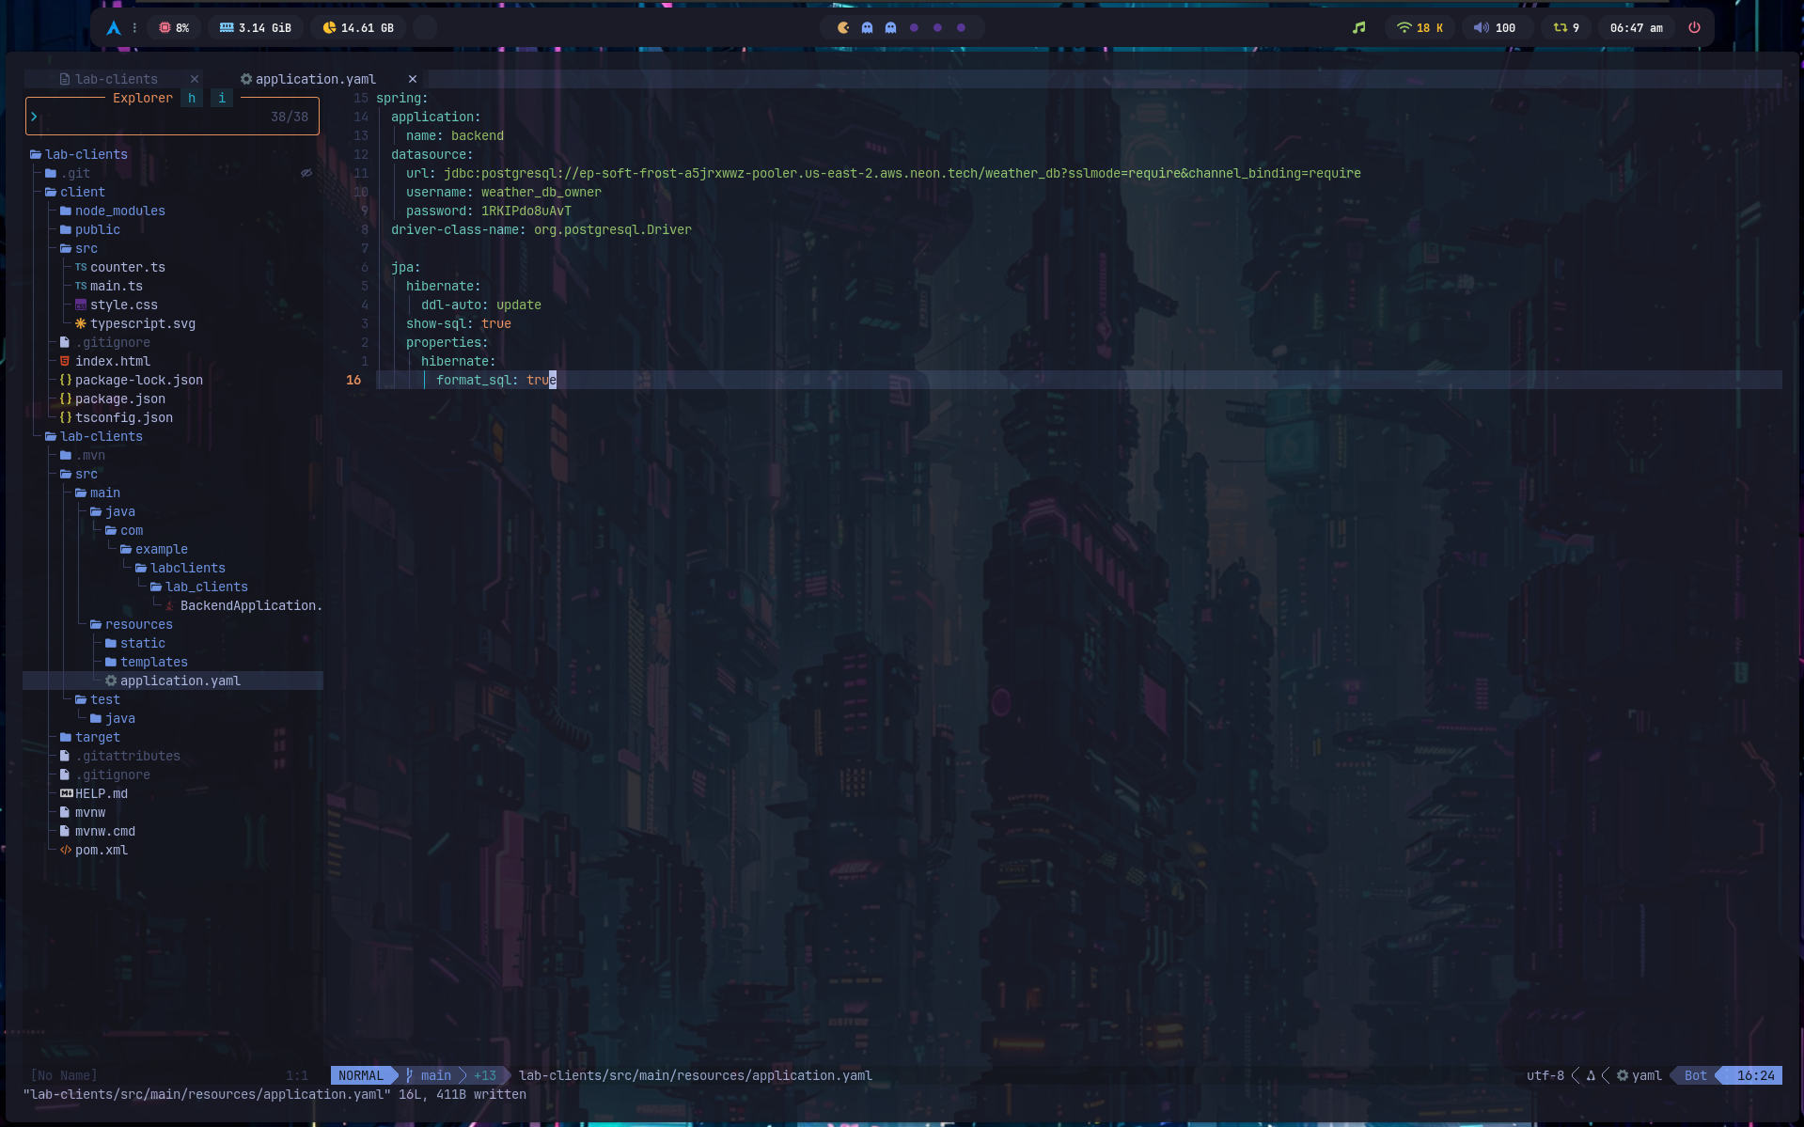Screen dimensions: 1804x1127
Task: Collapse the client folder
Action: (x=82, y=192)
